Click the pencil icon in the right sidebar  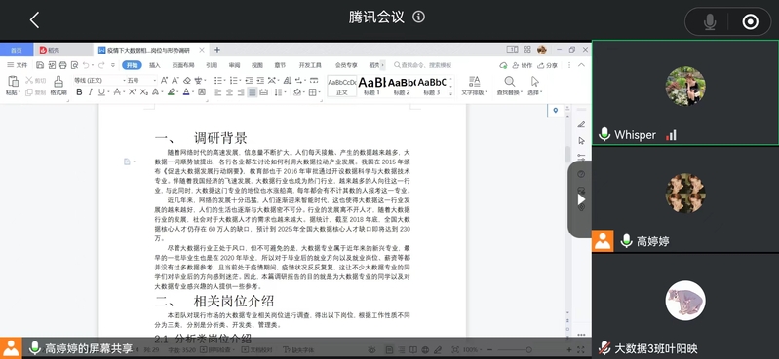click(581, 124)
